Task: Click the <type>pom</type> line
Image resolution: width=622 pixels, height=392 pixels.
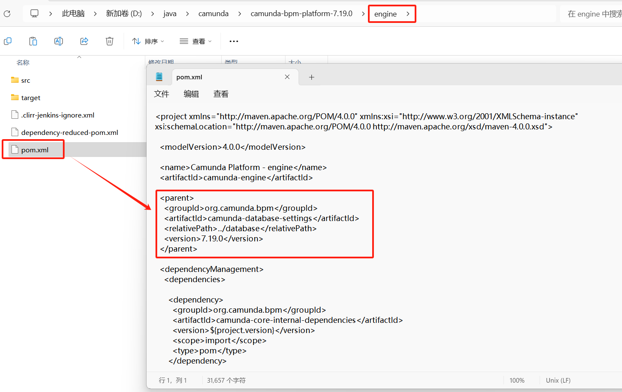Action: [x=209, y=351]
